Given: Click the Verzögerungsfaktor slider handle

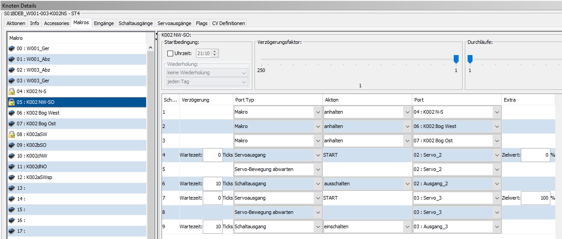Looking at the screenshot, I should coord(456,59).
